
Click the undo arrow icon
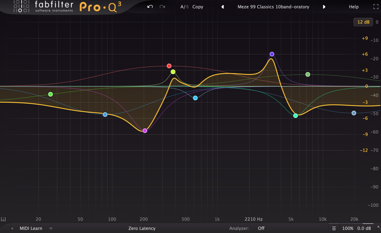(x=150, y=7)
